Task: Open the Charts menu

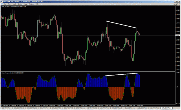Action: click(x=20, y=4)
